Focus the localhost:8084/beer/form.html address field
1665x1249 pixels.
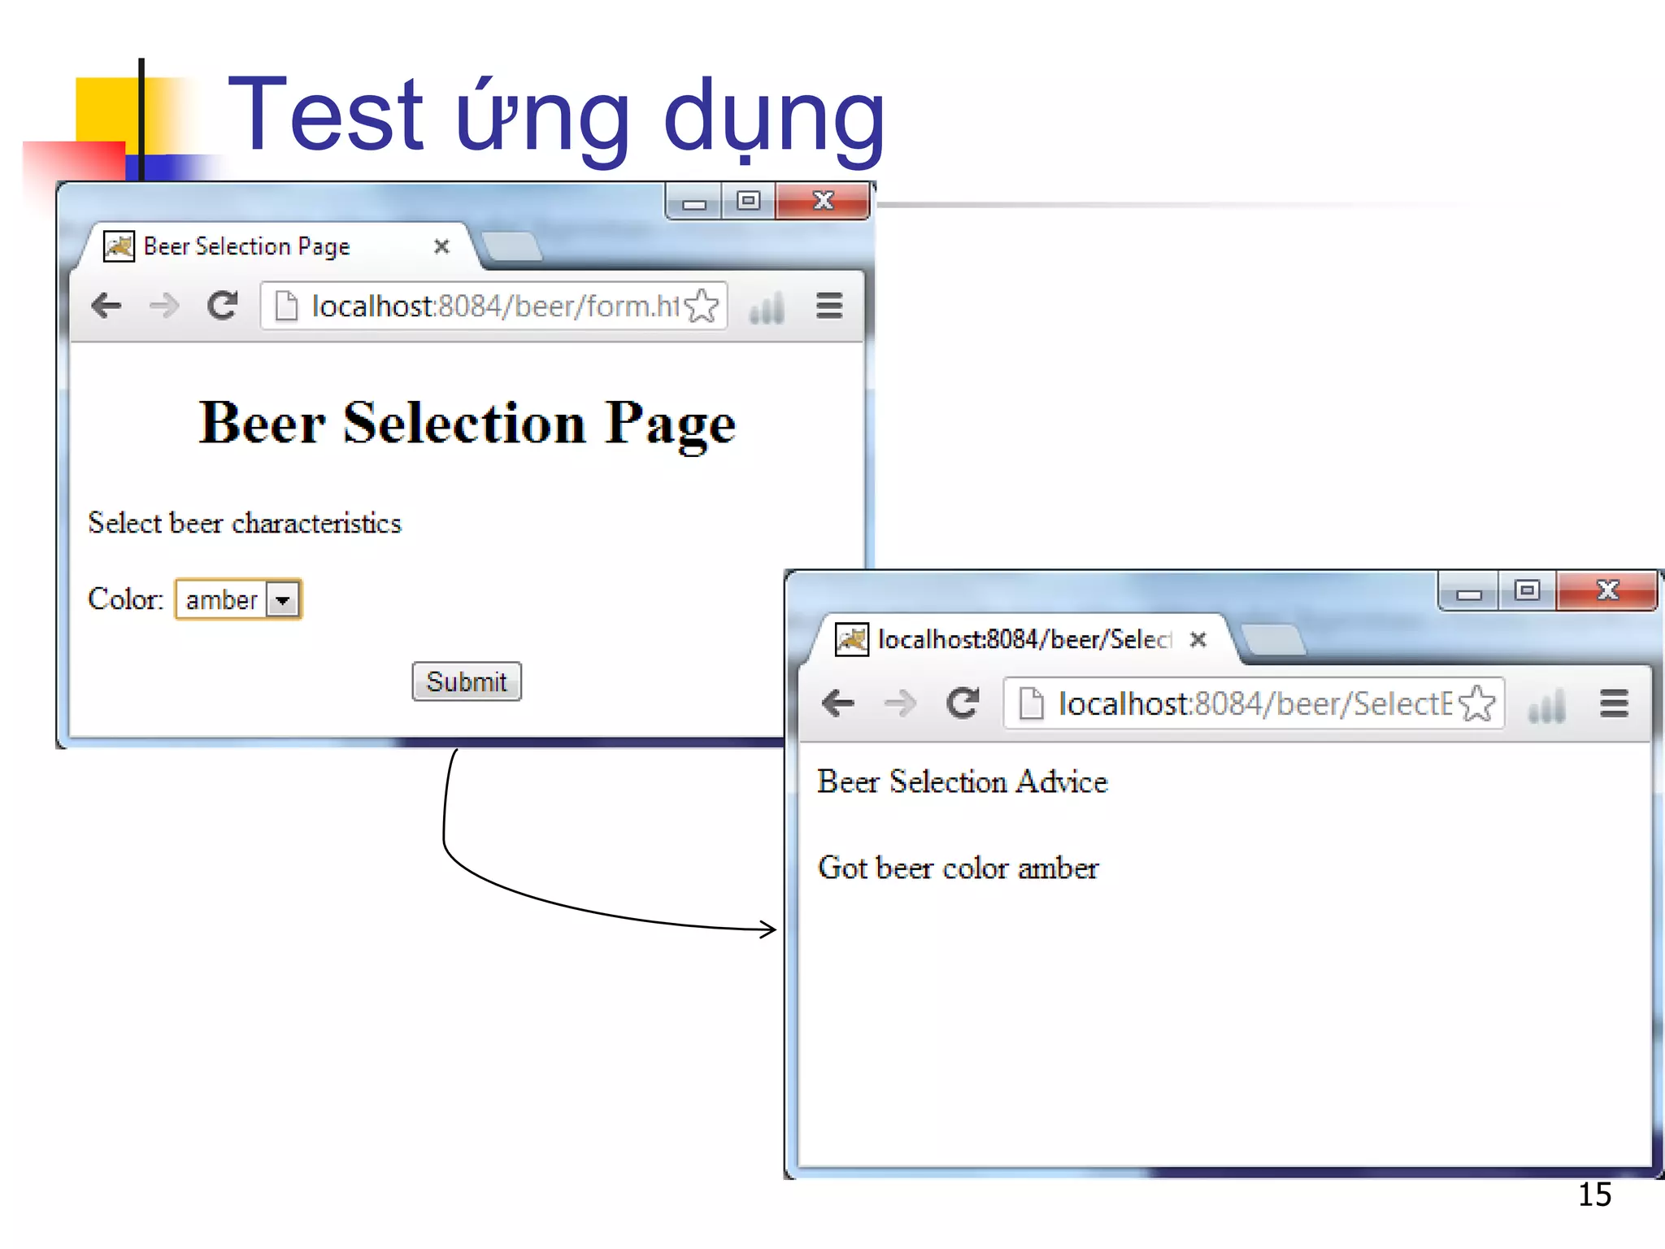pos(493,306)
